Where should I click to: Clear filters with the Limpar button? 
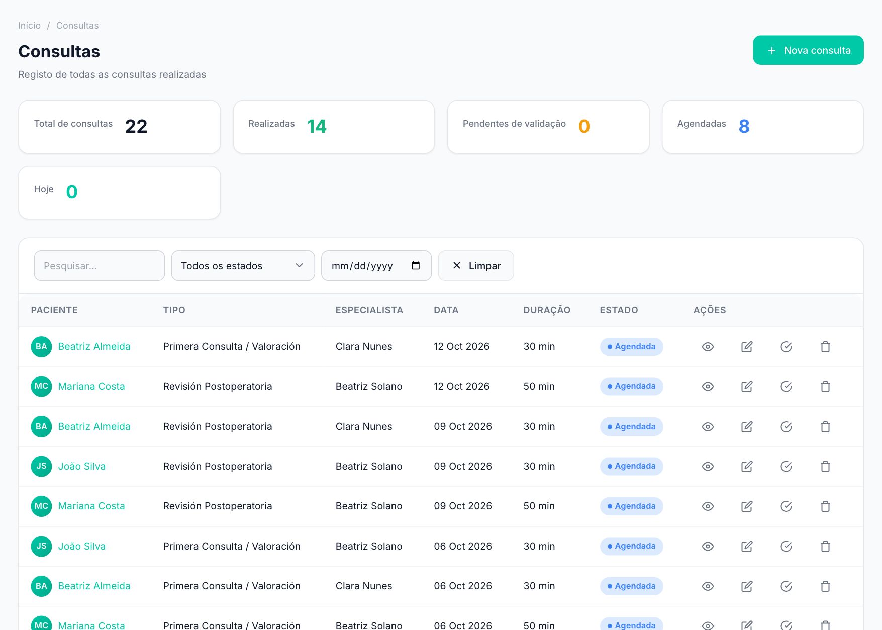pyautogui.click(x=476, y=266)
